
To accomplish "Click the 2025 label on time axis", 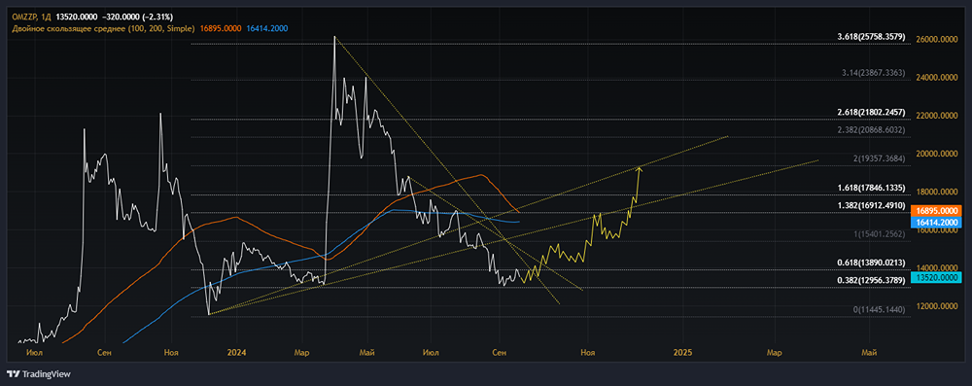I will click(682, 352).
